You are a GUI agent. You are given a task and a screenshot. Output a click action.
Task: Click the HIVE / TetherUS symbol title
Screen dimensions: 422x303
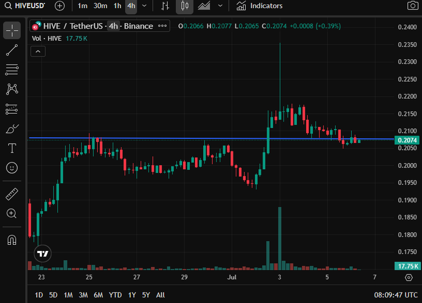point(73,26)
